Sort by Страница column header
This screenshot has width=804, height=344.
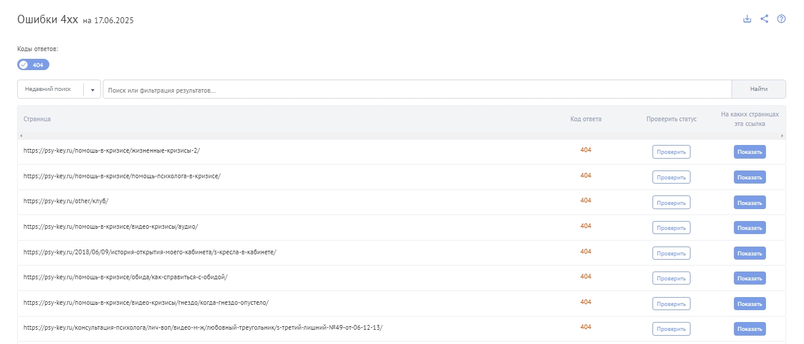pyautogui.click(x=37, y=119)
